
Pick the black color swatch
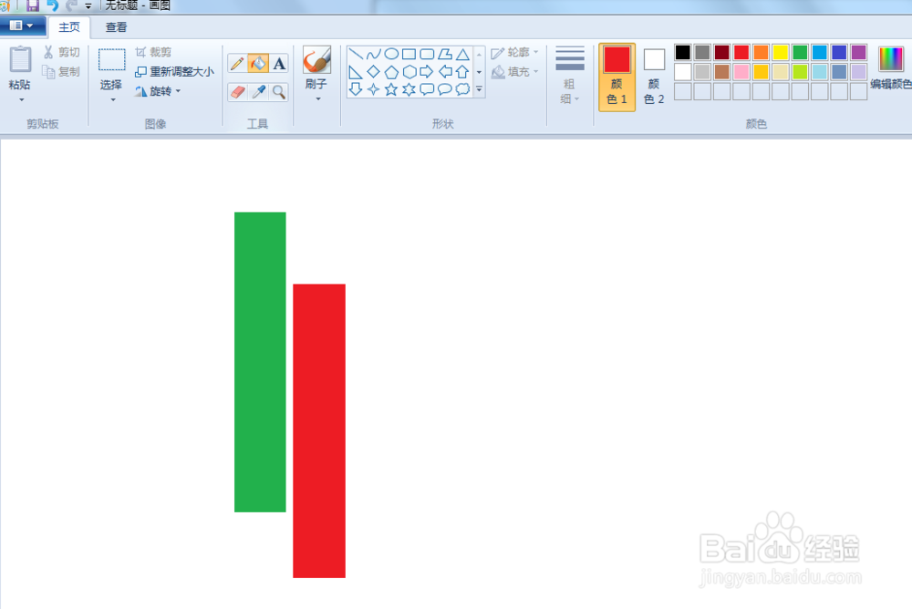(683, 52)
